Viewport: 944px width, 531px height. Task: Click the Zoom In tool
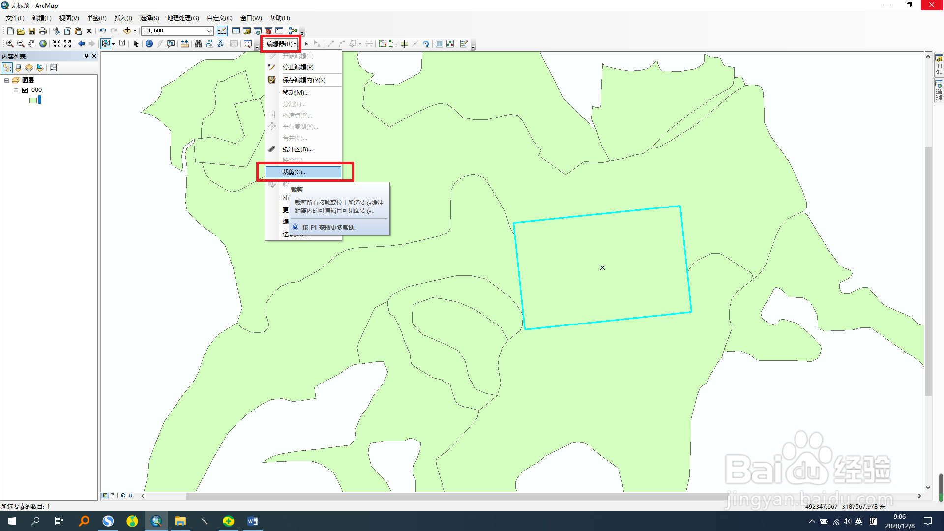coord(10,44)
